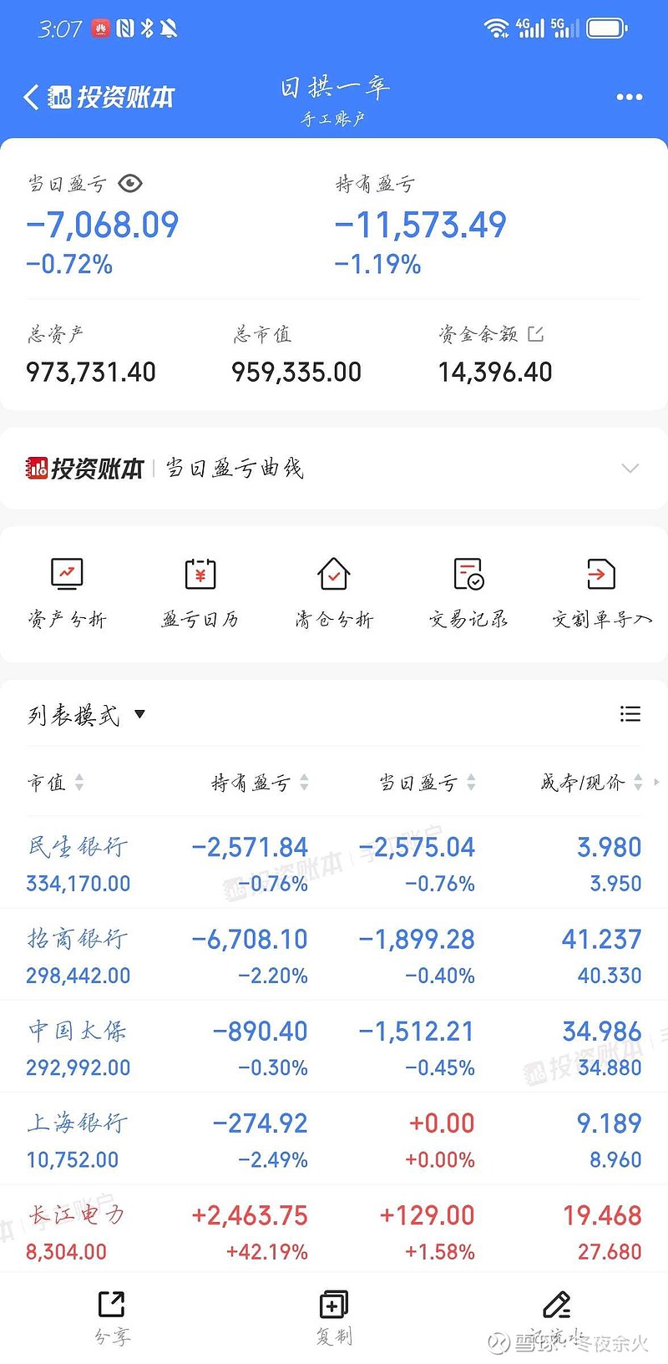Tap 招商银行 holding loss -6,708.10
This screenshot has width=668, height=1364.
250,940
